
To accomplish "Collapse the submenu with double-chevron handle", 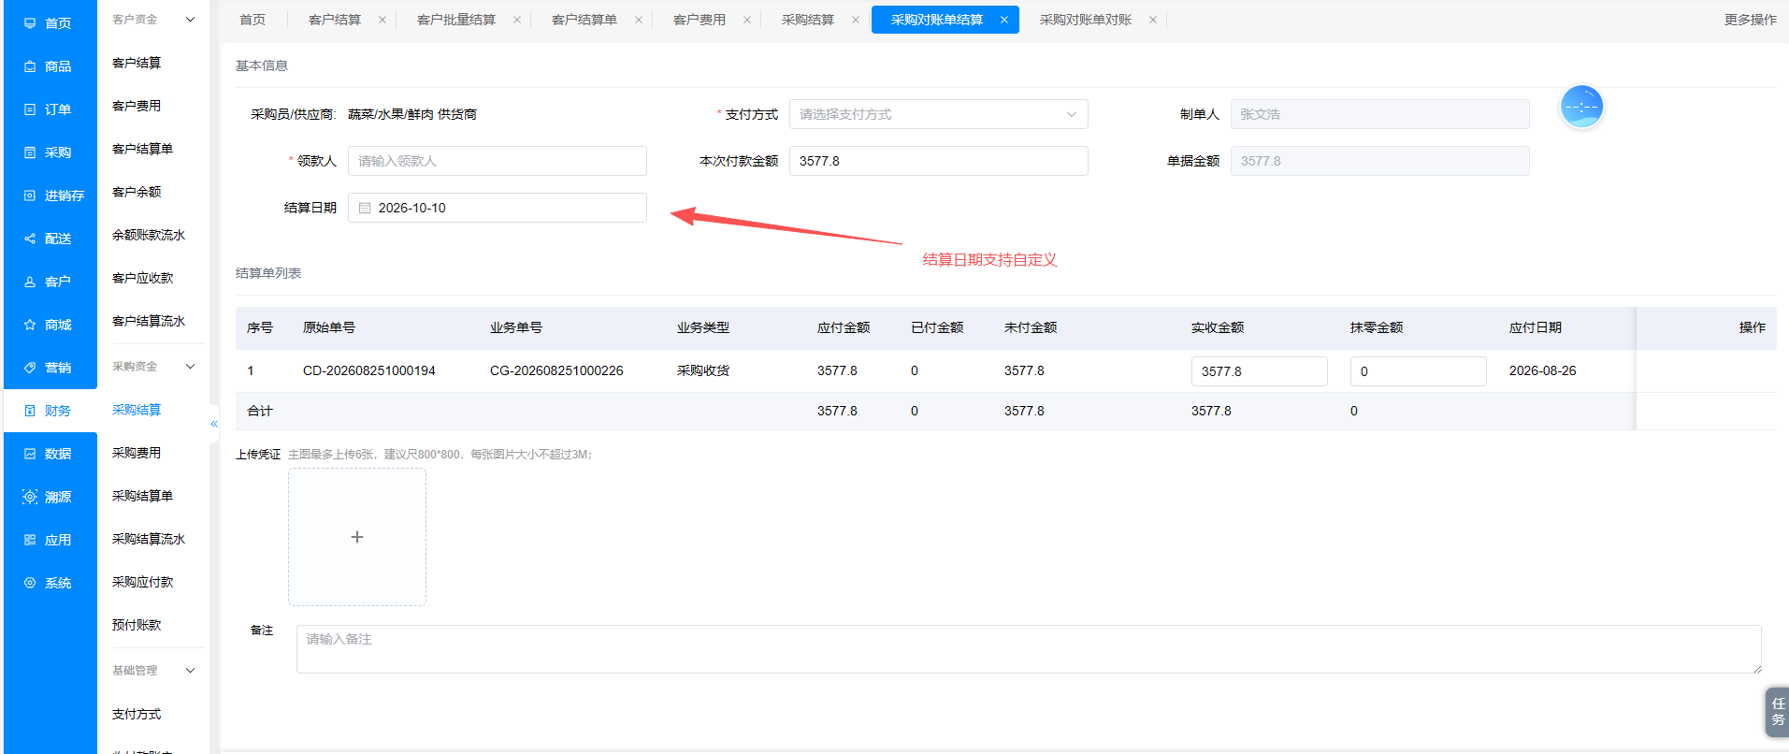I will 214,424.
